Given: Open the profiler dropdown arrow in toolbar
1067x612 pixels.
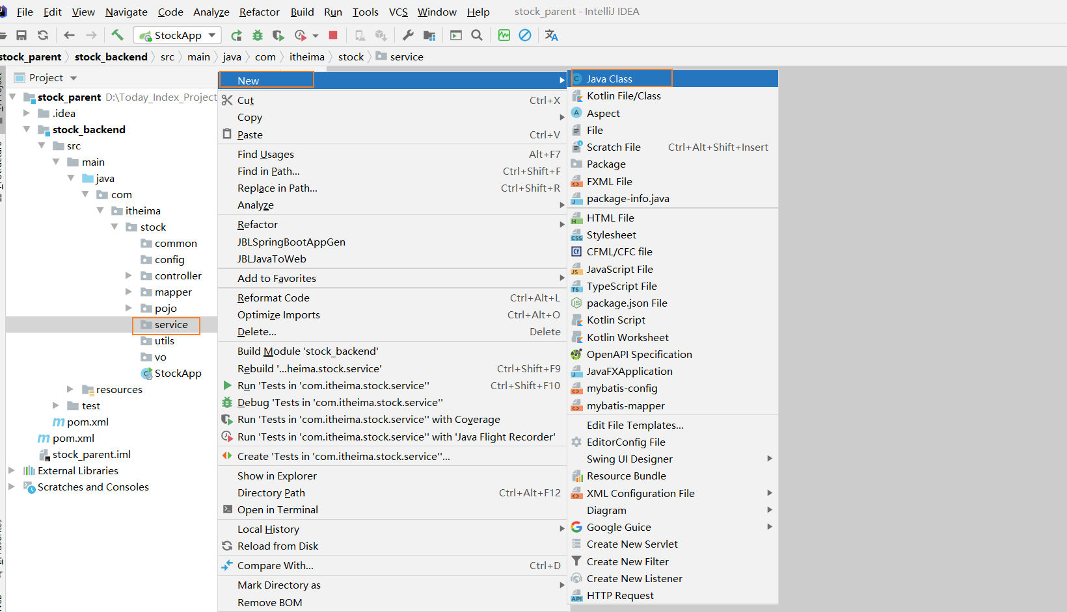Looking at the screenshot, I should tap(316, 36).
